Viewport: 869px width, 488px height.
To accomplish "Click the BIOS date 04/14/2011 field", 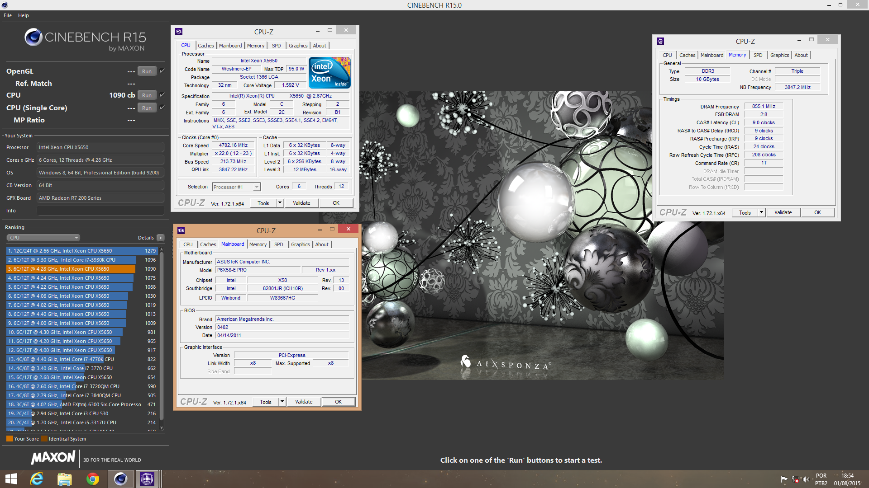I will pos(282,335).
